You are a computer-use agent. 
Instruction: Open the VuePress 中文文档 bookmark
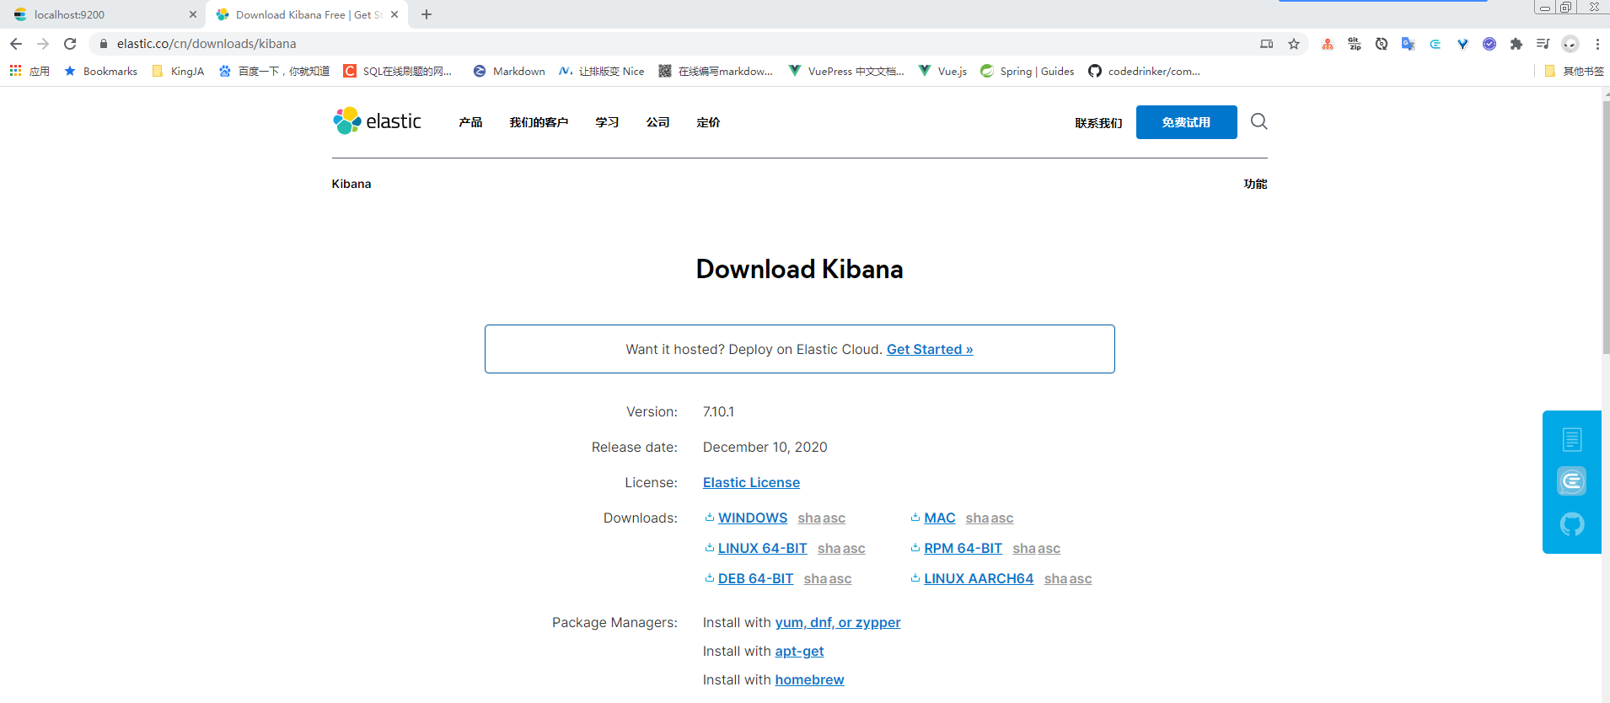[x=845, y=71]
